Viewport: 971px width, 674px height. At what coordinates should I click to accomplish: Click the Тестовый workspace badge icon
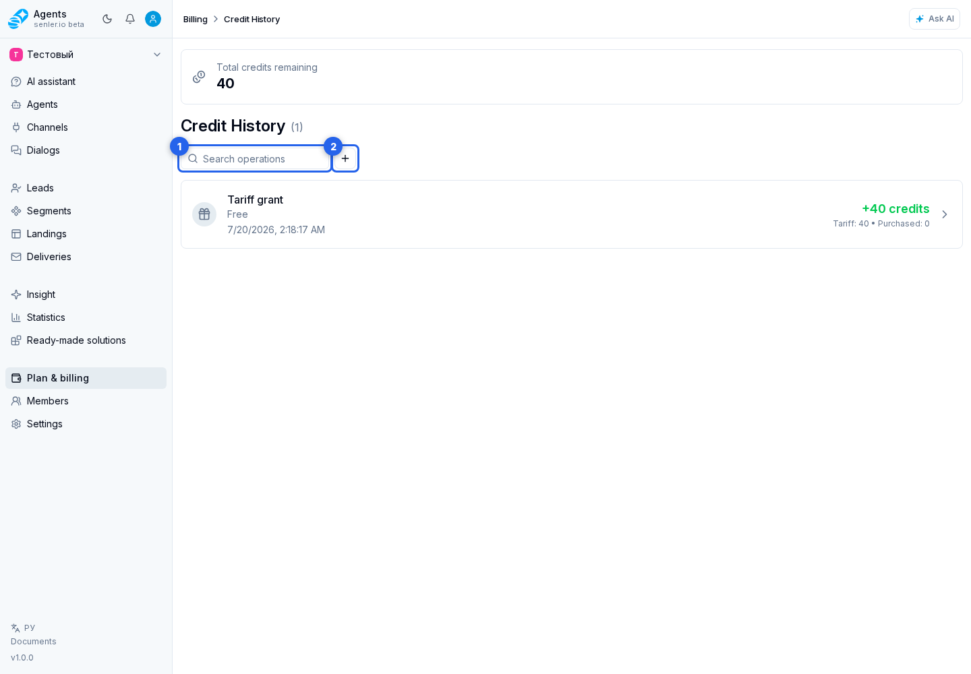pos(16,55)
